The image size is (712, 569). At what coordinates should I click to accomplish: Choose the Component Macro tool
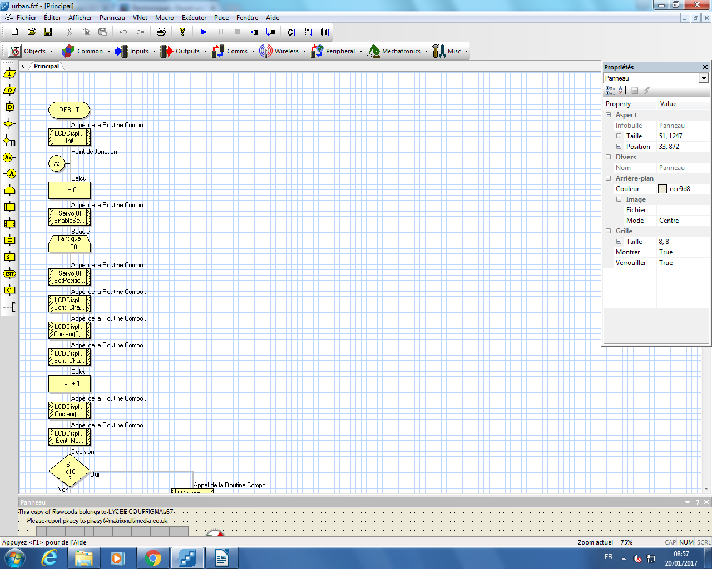point(9,223)
